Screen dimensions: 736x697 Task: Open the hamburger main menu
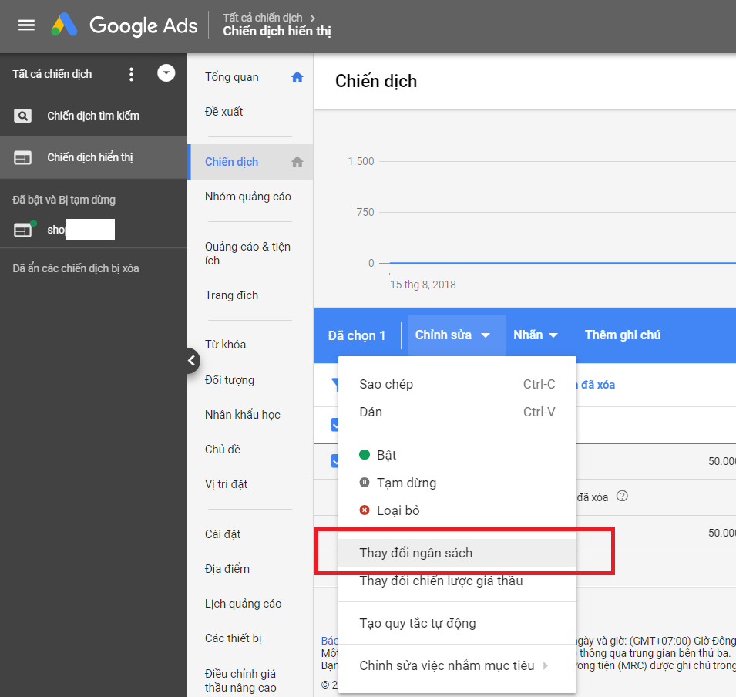point(26,25)
